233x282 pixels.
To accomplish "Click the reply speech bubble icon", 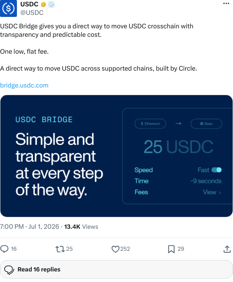I will point(4,249).
